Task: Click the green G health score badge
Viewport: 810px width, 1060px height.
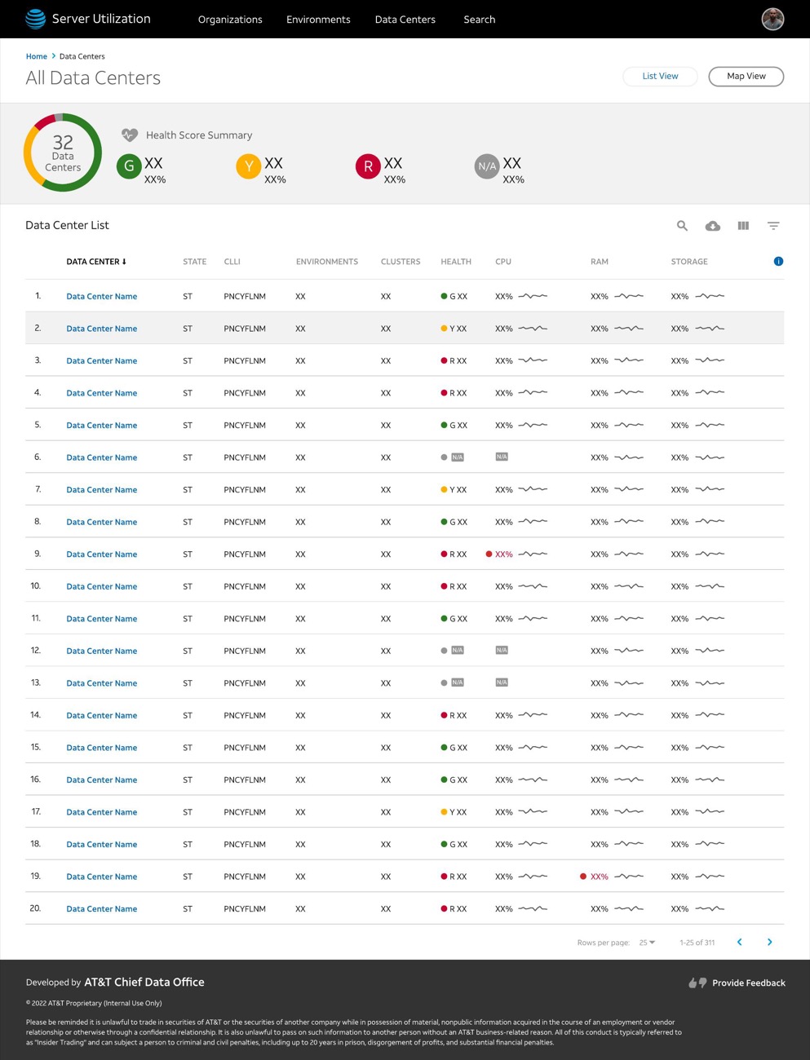Action: pos(129,166)
